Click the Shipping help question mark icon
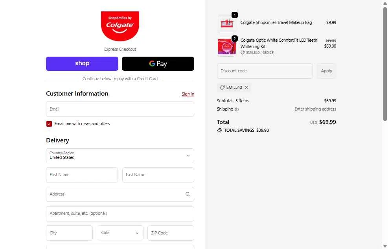 pyautogui.click(x=237, y=109)
